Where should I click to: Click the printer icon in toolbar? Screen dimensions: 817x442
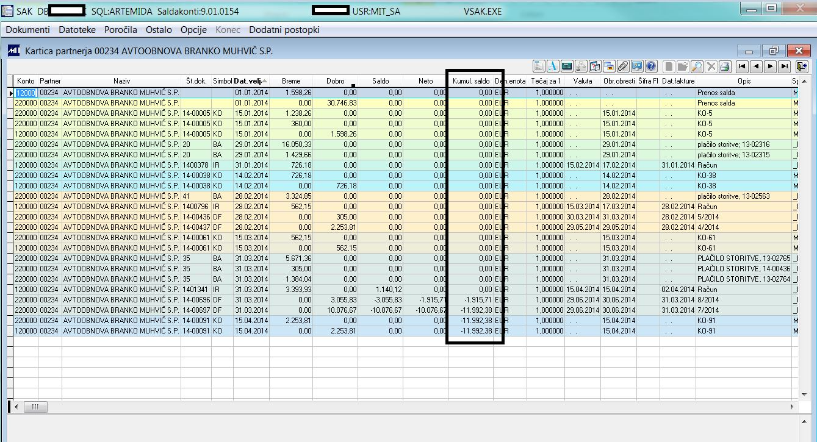pyautogui.click(x=724, y=66)
